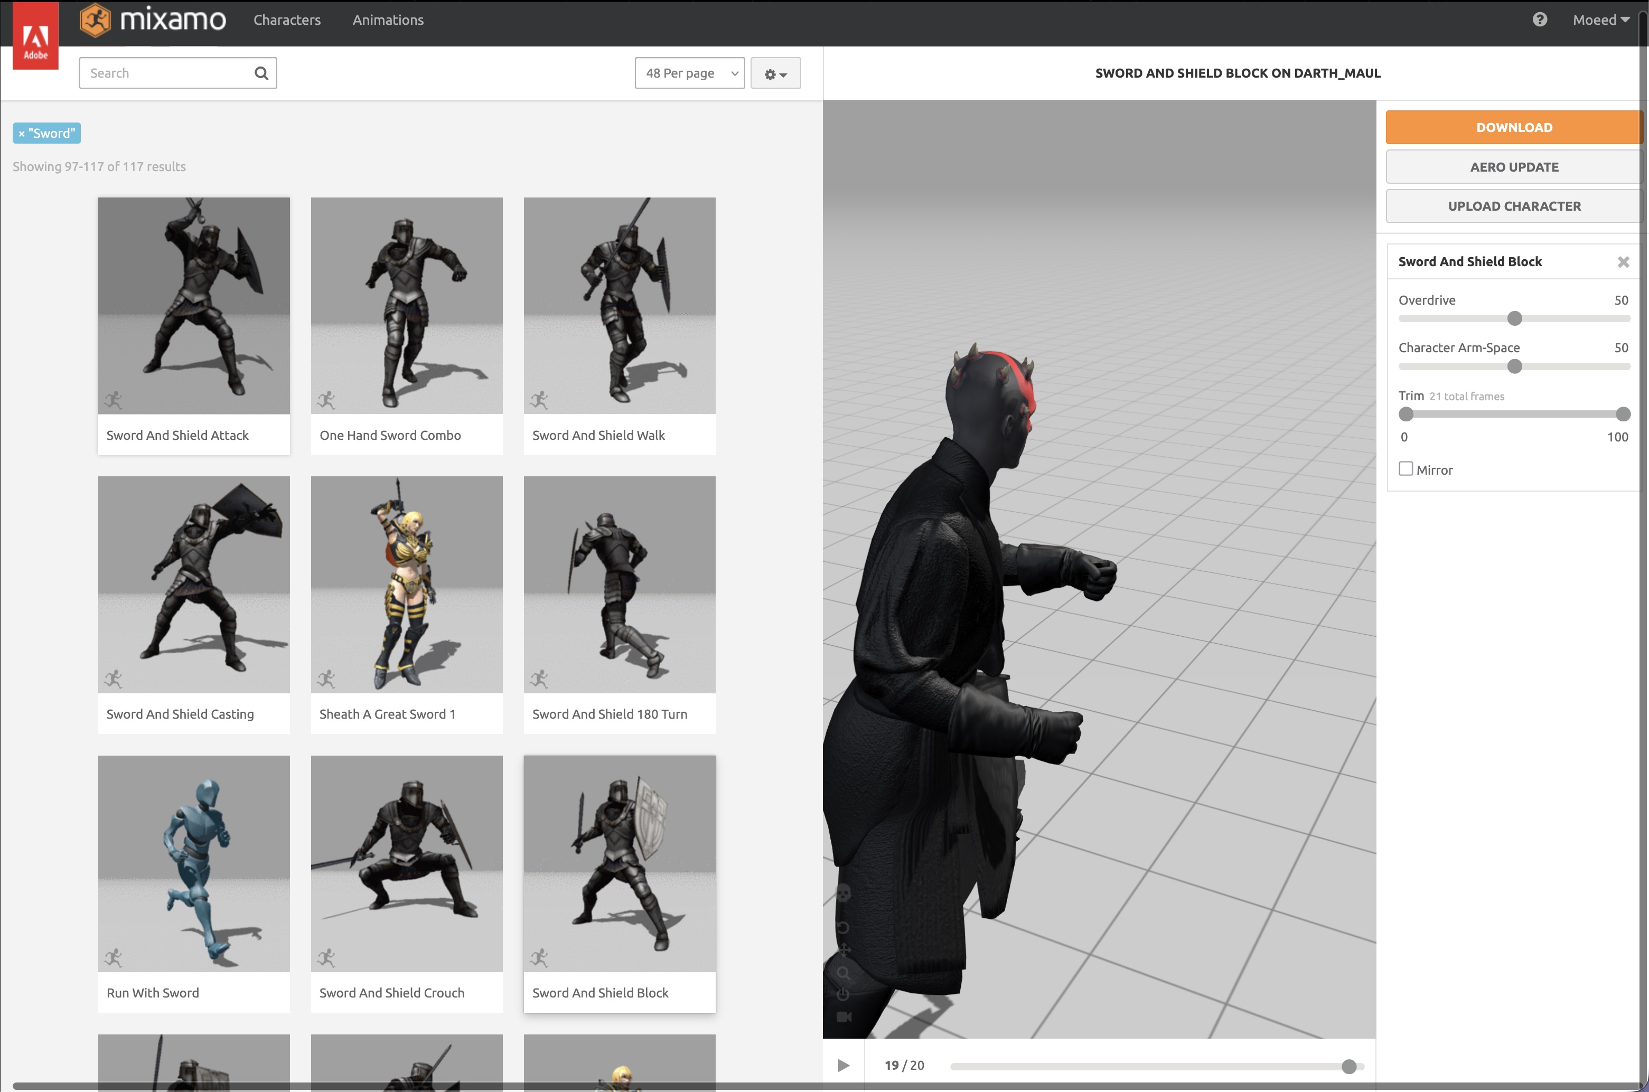The width and height of the screenshot is (1649, 1092).
Task: Click the orange DOWNLOAD button
Action: pyautogui.click(x=1513, y=127)
